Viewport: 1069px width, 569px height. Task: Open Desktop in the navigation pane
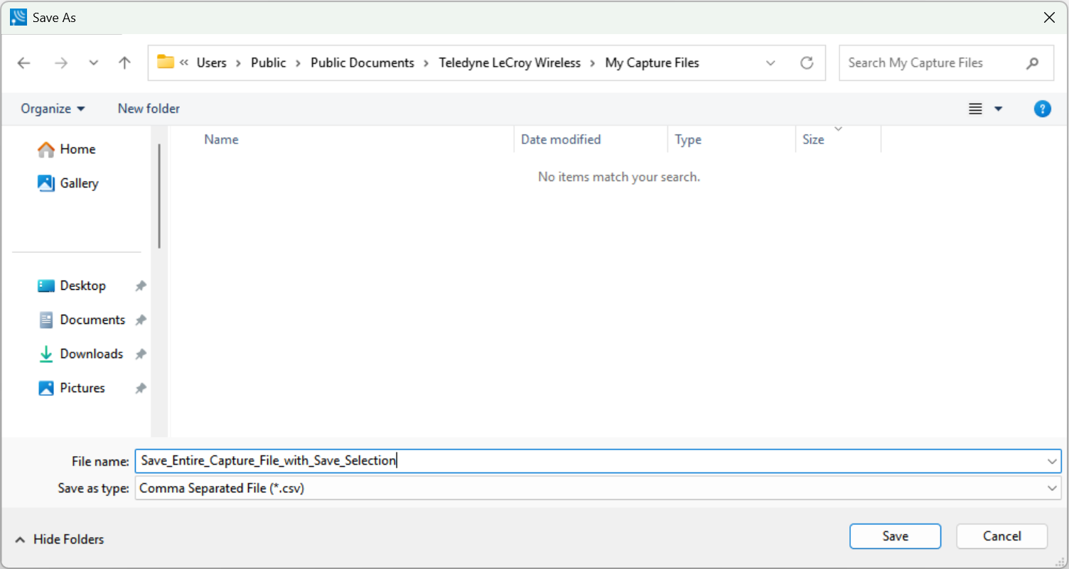point(72,286)
